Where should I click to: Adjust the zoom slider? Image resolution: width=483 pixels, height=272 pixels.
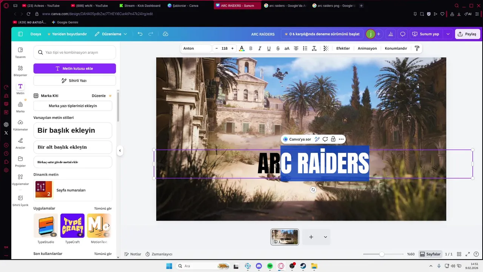click(x=382, y=254)
